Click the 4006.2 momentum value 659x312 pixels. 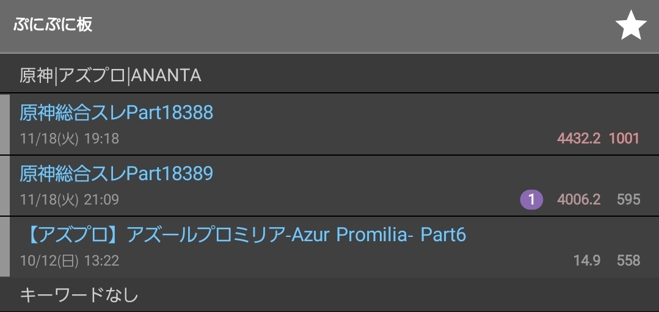tap(578, 200)
